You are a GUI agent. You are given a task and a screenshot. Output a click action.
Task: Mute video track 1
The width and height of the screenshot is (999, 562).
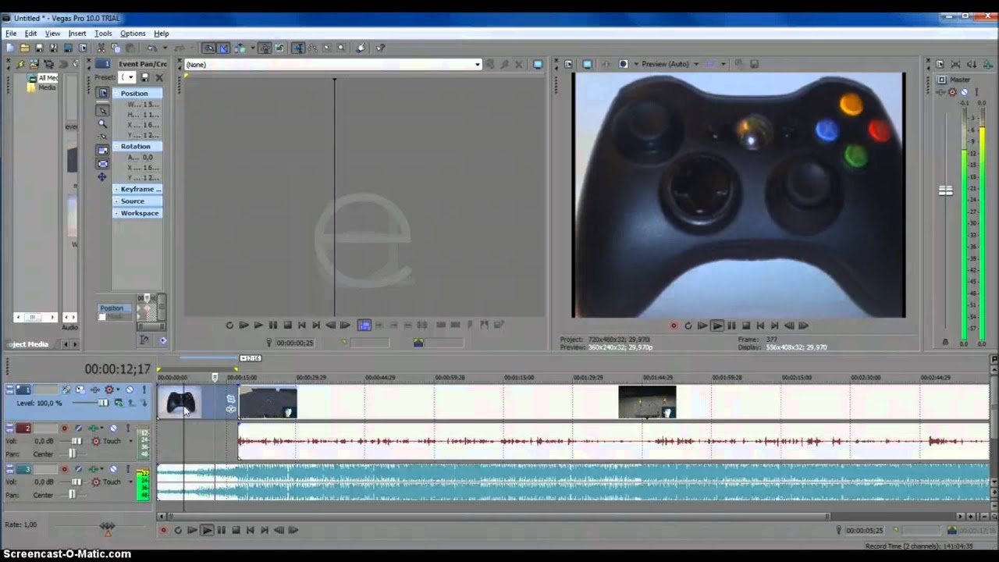click(130, 389)
